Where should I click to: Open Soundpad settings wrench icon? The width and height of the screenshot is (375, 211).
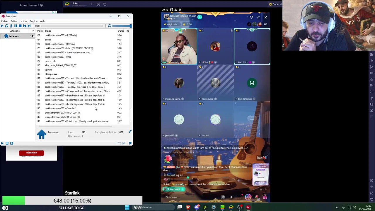pyautogui.click(x=130, y=132)
